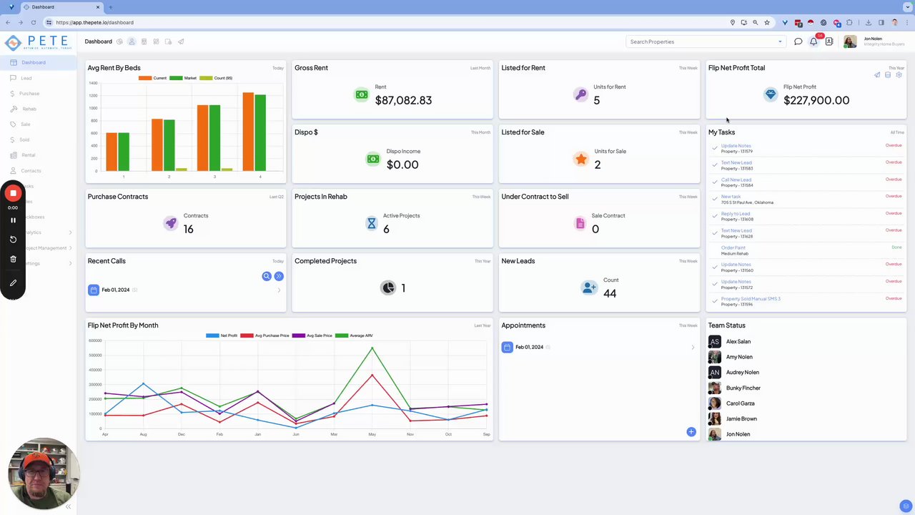915x515 pixels.
Task: Toggle Avg Purchase Price line in legend
Action: click(x=264, y=335)
